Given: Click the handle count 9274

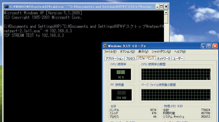Looking at the screenshot, I should click(153, 110).
